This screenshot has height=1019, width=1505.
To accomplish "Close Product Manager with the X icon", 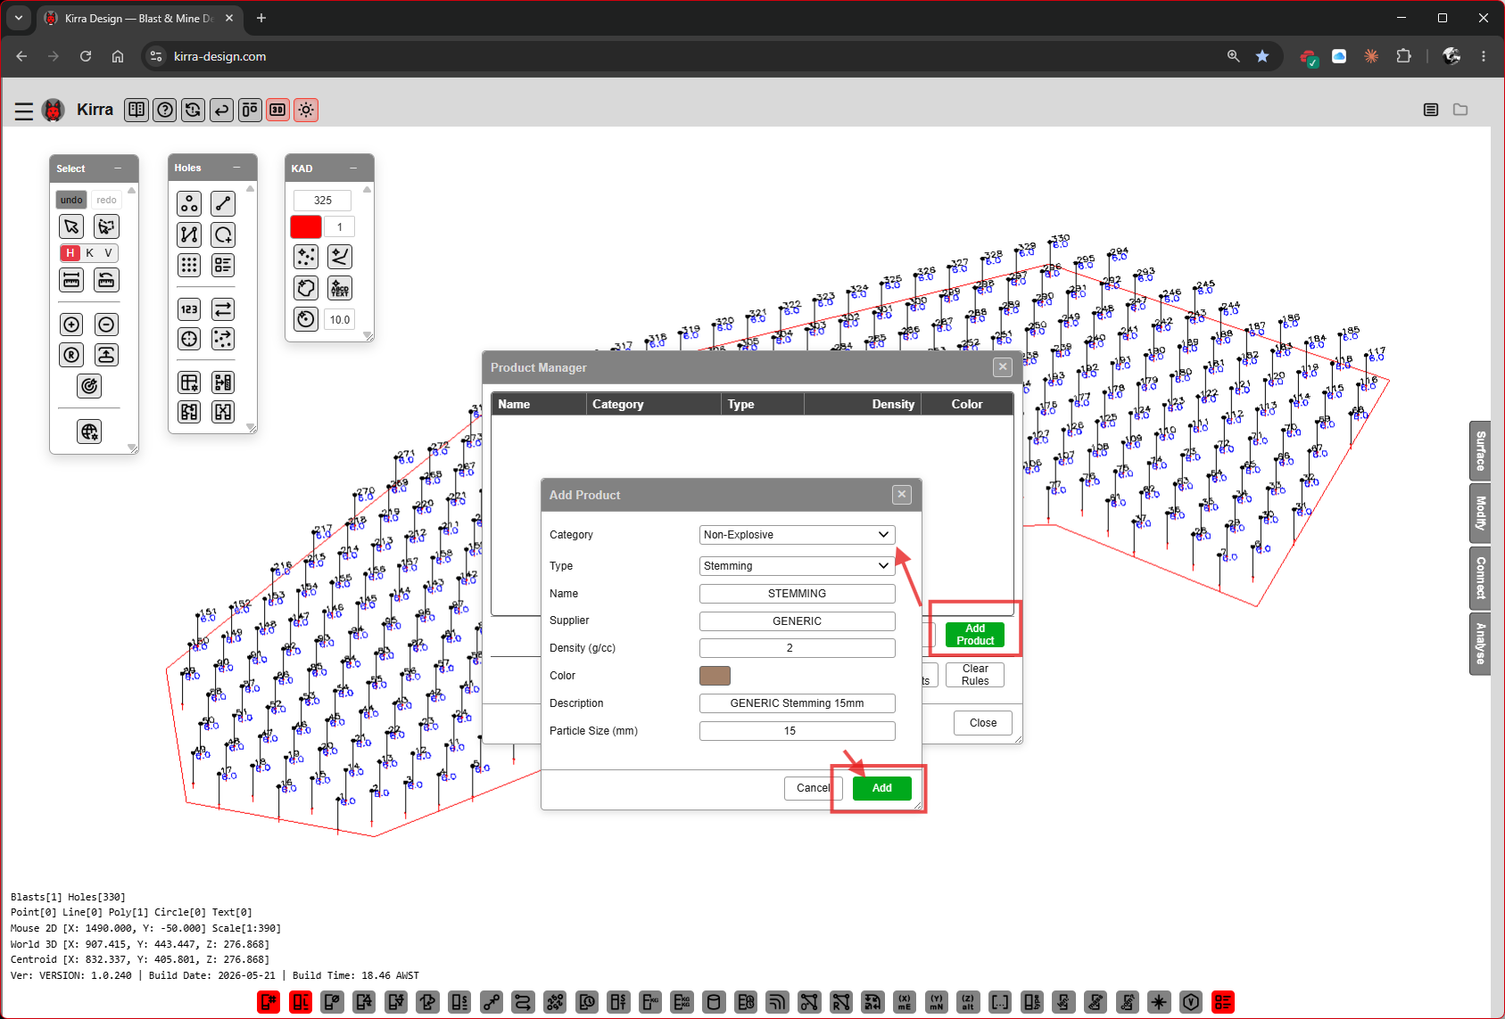I will pyautogui.click(x=1003, y=367).
